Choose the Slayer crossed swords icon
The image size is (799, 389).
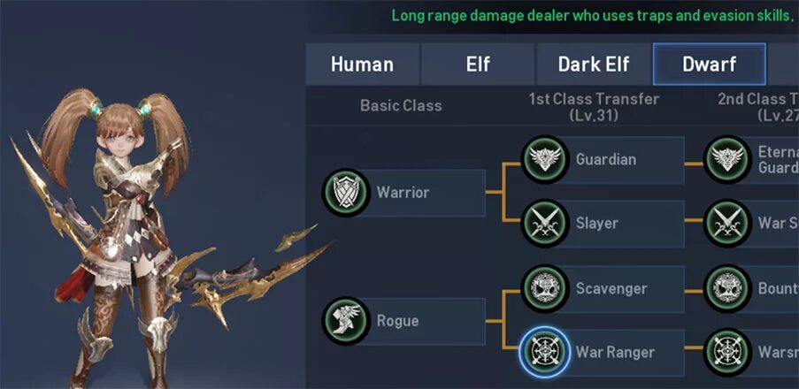pyautogui.click(x=546, y=224)
